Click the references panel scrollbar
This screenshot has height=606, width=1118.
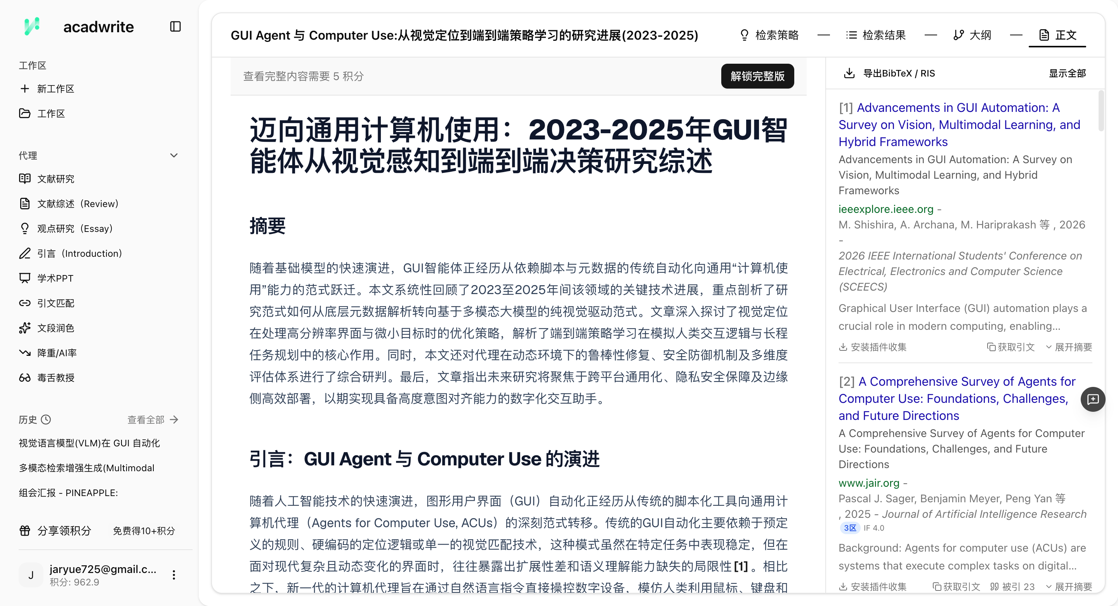1101,111
